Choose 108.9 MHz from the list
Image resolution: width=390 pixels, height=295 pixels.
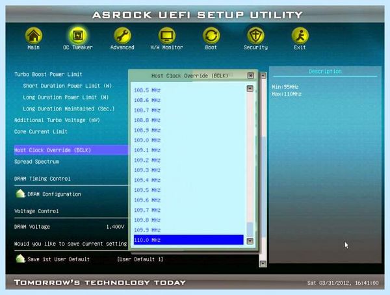click(148, 130)
